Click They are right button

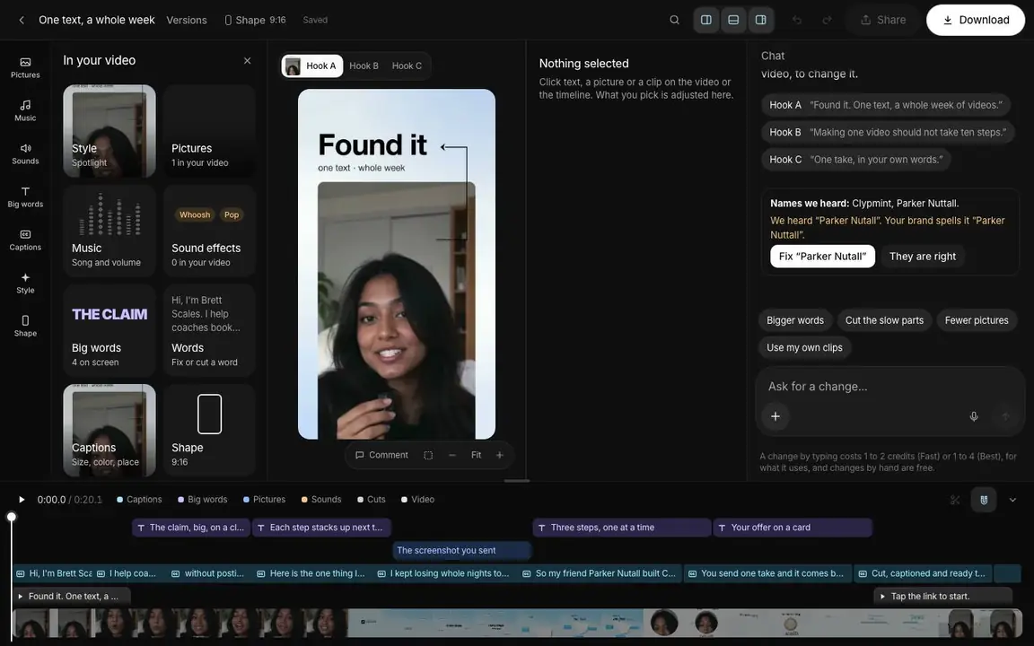pos(923,257)
